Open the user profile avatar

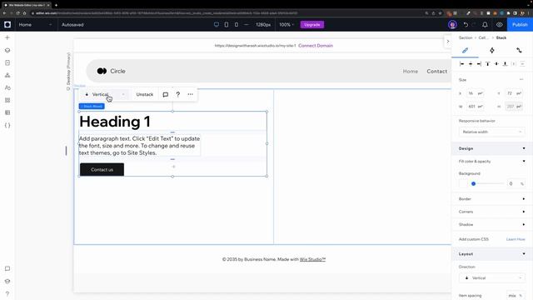(452, 24)
